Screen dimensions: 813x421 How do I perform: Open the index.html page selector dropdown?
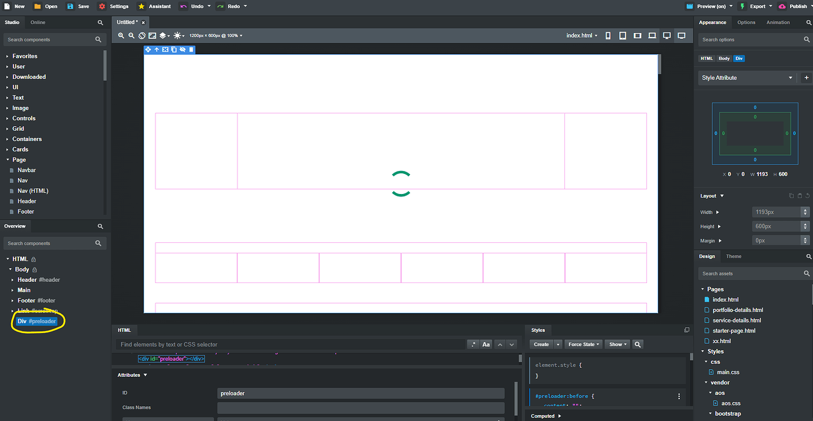tap(582, 35)
